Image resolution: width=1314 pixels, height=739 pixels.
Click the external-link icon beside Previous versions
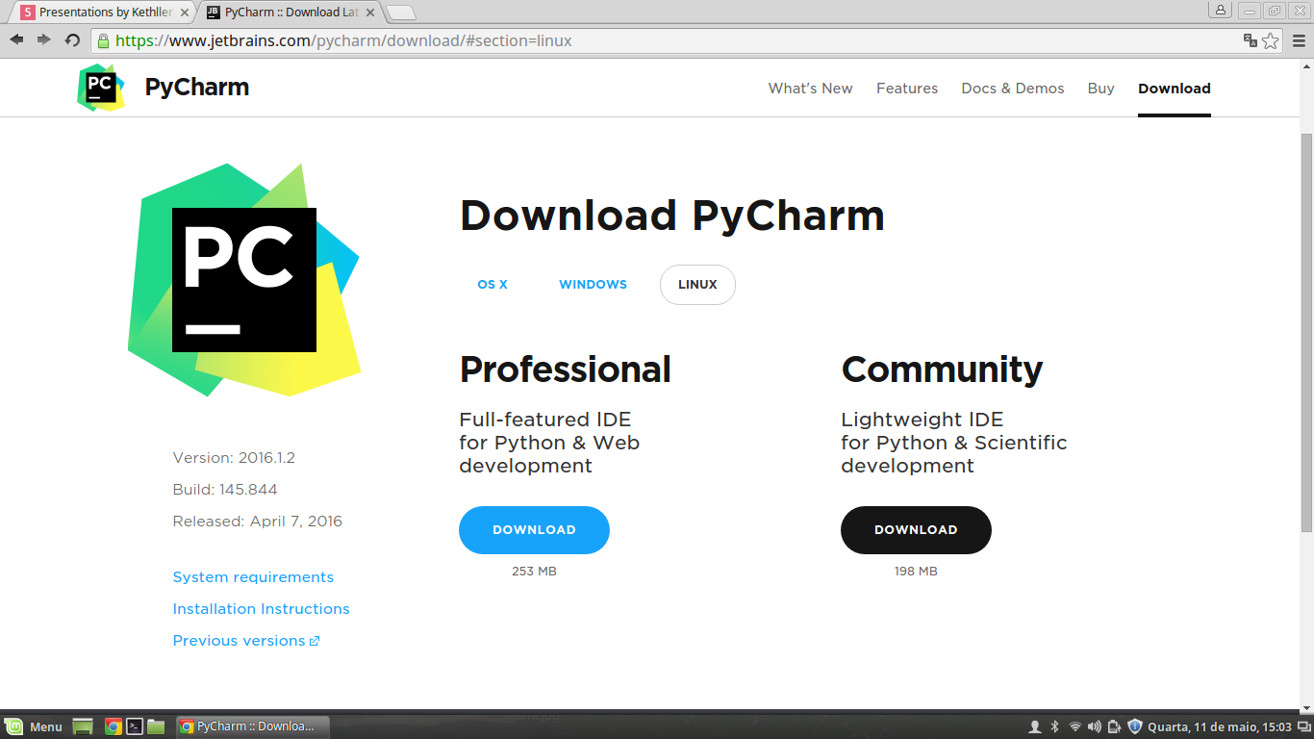coord(315,641)
